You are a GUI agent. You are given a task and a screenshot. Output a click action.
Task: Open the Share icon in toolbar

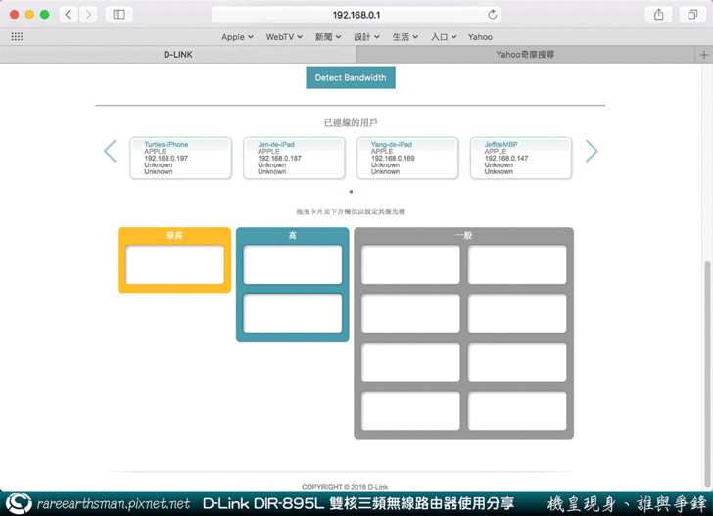[658, 15]
